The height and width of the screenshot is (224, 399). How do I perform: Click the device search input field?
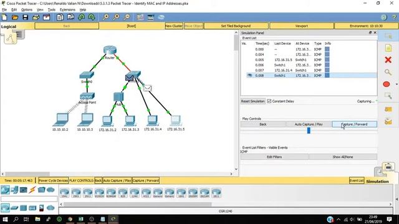29,198
